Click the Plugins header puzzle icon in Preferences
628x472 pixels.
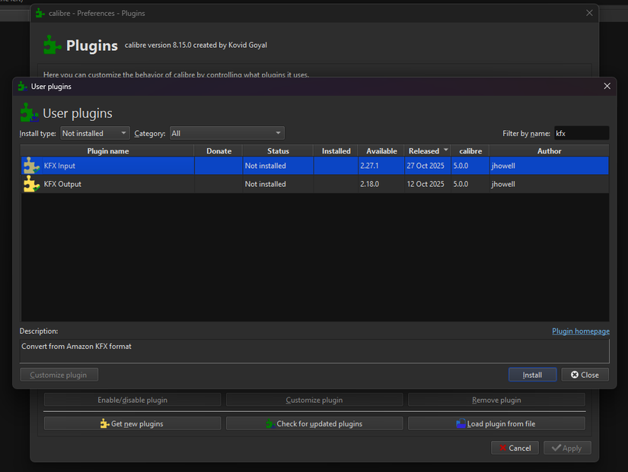[x=52, y=45]
